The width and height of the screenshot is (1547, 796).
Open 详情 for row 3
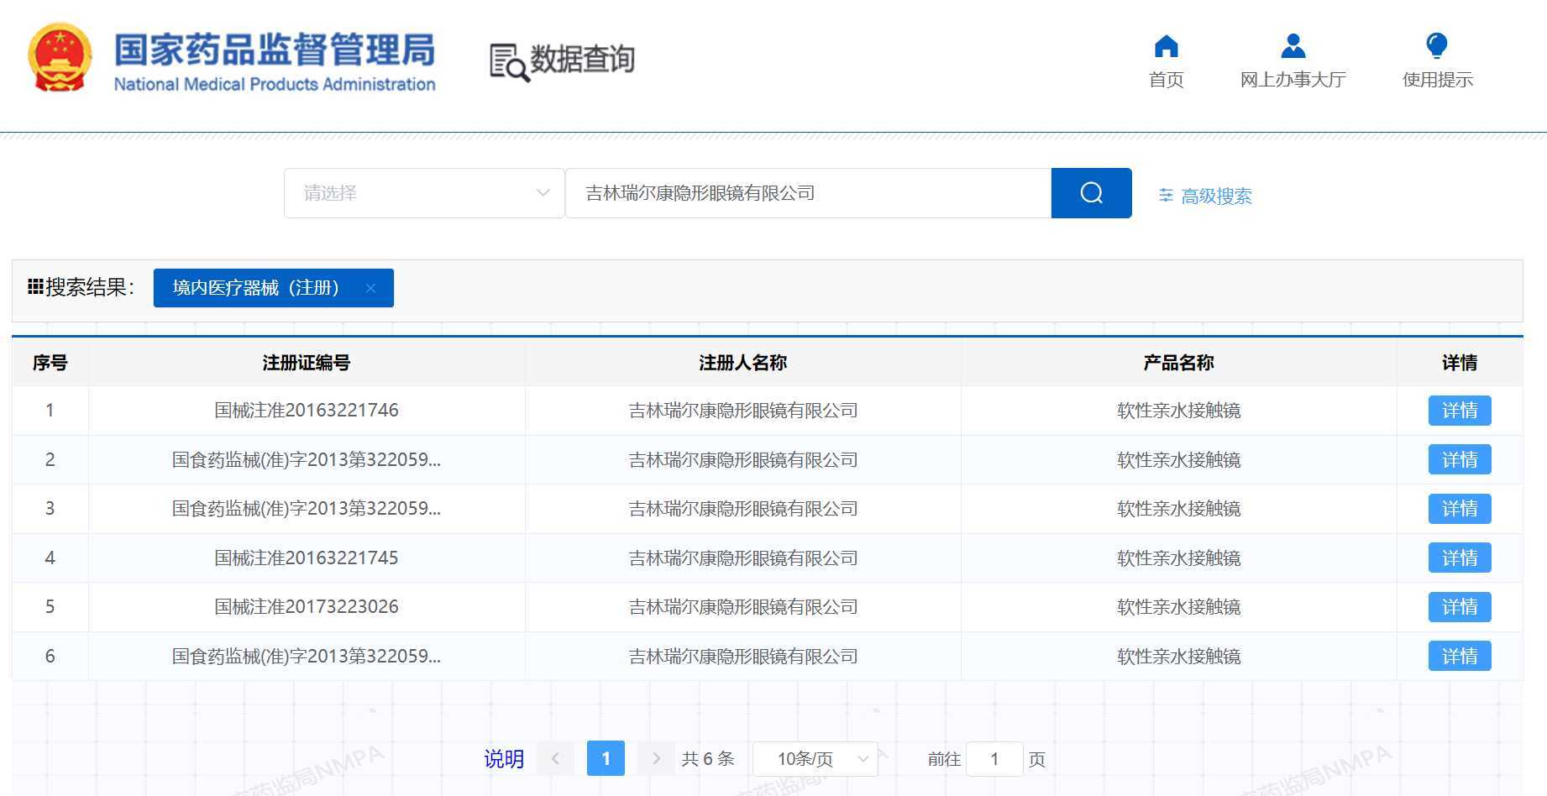1460,509
